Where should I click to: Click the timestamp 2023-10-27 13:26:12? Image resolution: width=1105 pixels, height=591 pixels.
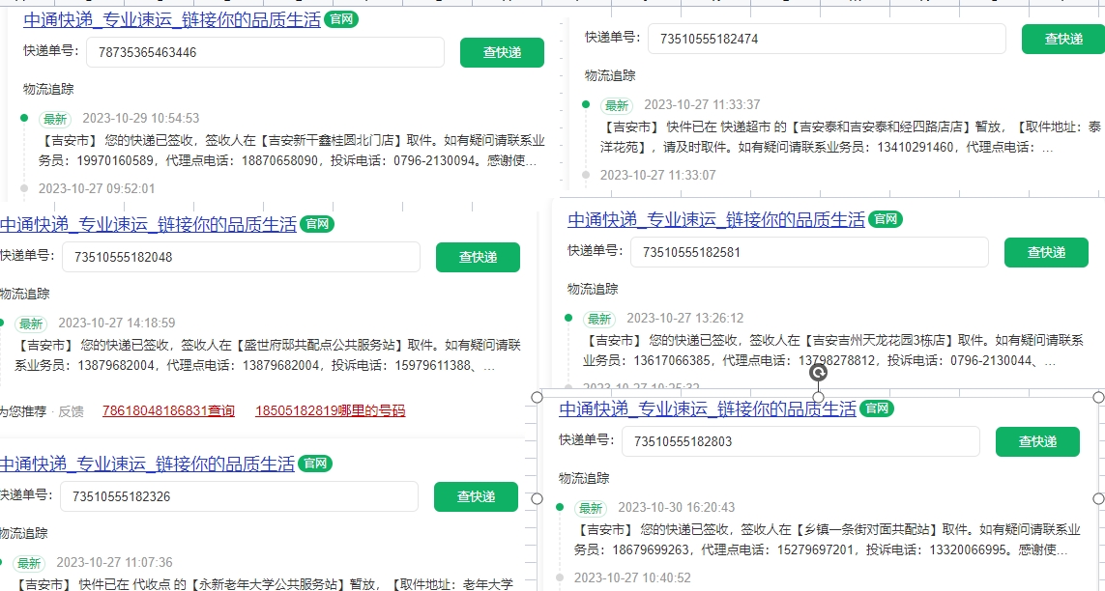[685, 318]
